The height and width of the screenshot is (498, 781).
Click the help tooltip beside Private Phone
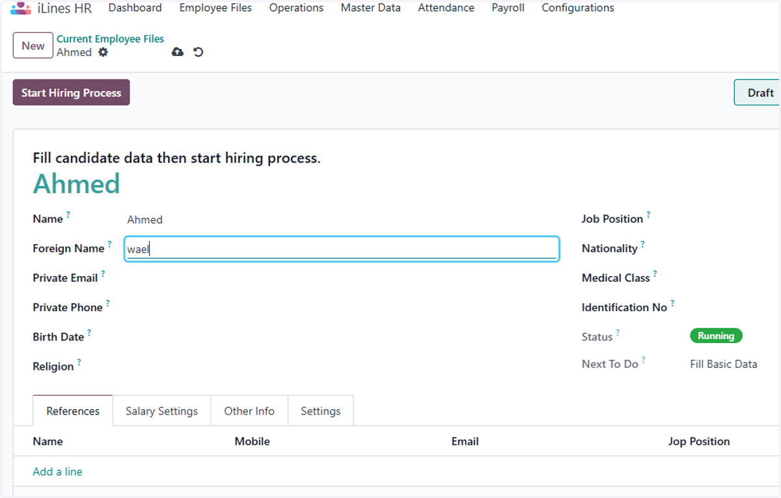(x=108, y=303)
